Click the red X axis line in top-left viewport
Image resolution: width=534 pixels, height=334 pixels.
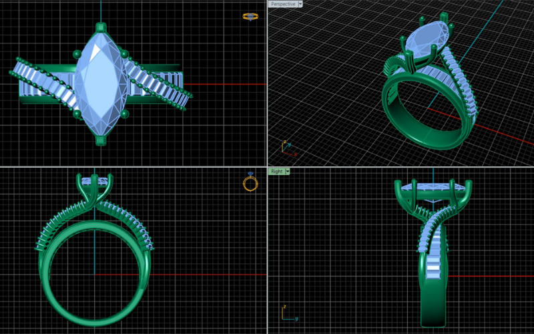pyautogui.click(x=227, y=85)
